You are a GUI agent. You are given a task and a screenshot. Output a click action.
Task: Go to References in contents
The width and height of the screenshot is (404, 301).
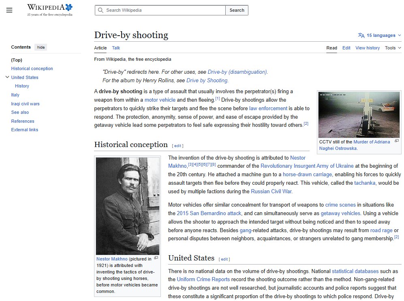22,121
